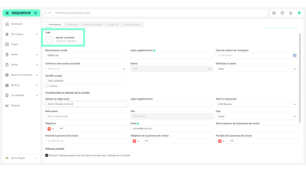Switch to the IDE & TVA tab
Viewport: 306px width, 172px height.
coord(113,24)
